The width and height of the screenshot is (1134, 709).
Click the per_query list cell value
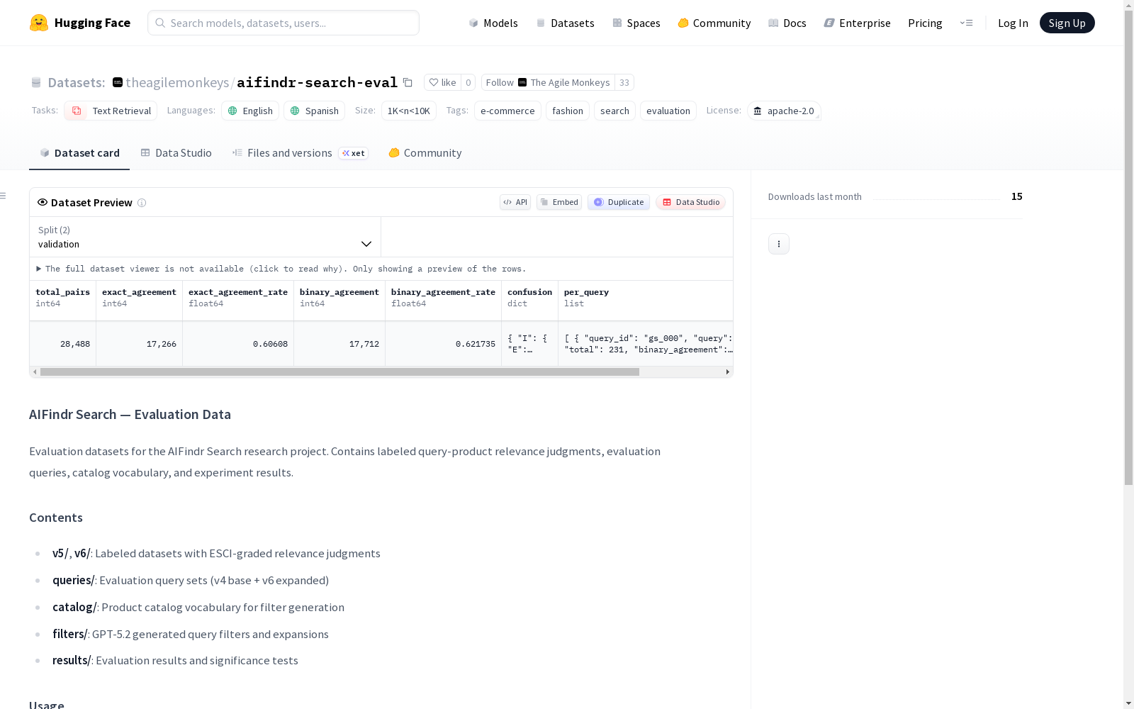(x=646, y=344)
